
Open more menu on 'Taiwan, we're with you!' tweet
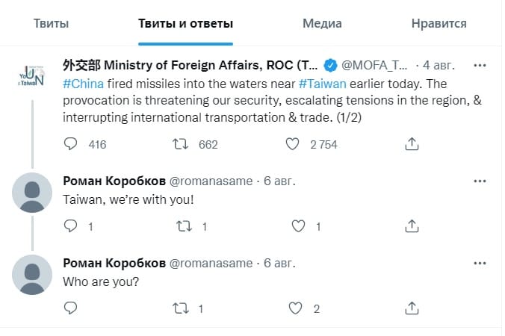[480, 181]
